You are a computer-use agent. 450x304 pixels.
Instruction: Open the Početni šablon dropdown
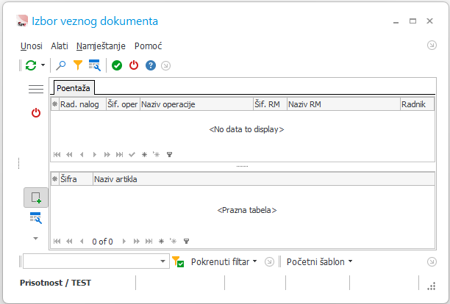319,261
